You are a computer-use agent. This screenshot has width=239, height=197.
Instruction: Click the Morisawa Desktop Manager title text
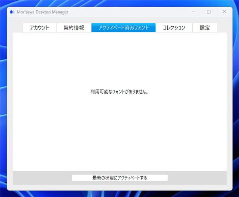tap(43, 12)
